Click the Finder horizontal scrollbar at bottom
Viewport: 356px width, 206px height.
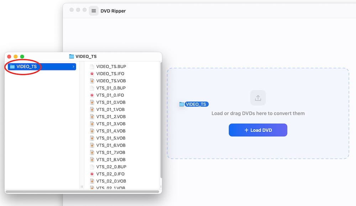82,192
